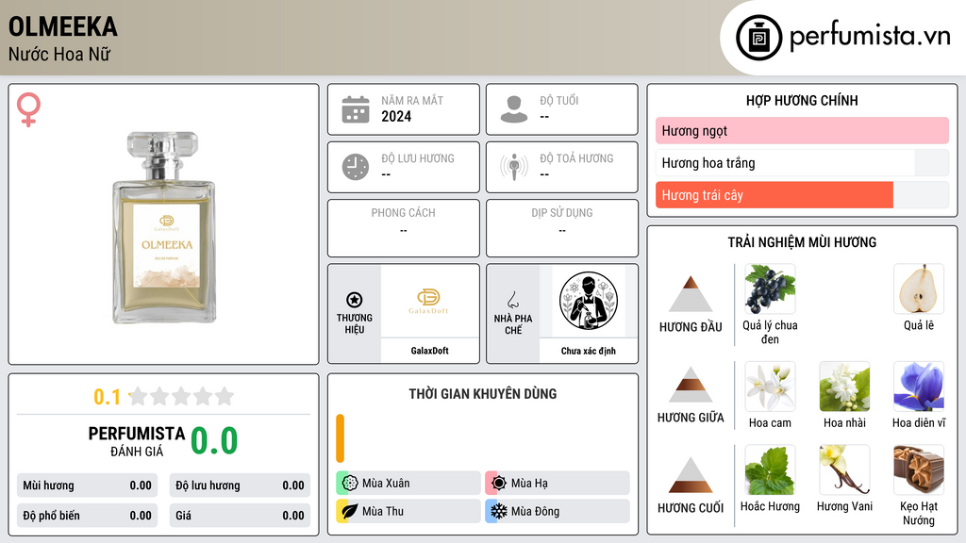Click the Hương giữa pyramid icon
Viewport: 966px width, 543px height.
(x=691, y=385)
